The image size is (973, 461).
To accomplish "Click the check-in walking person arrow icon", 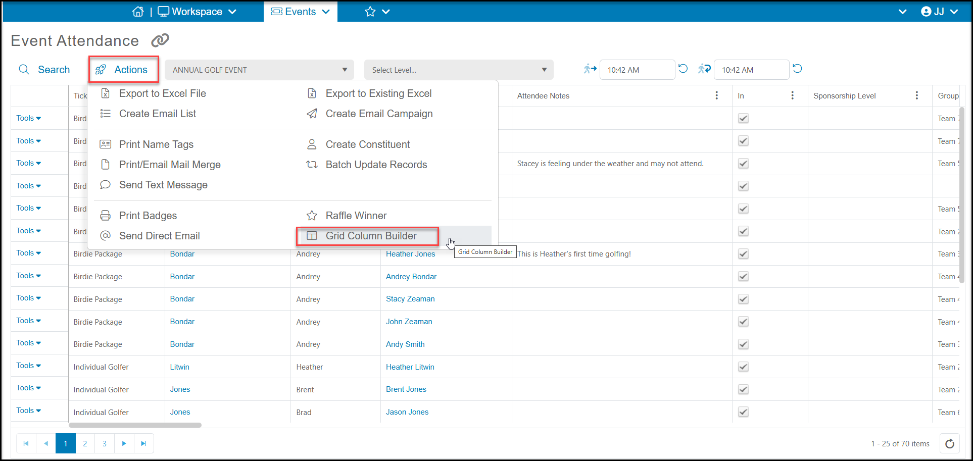I will click(590, 69).
